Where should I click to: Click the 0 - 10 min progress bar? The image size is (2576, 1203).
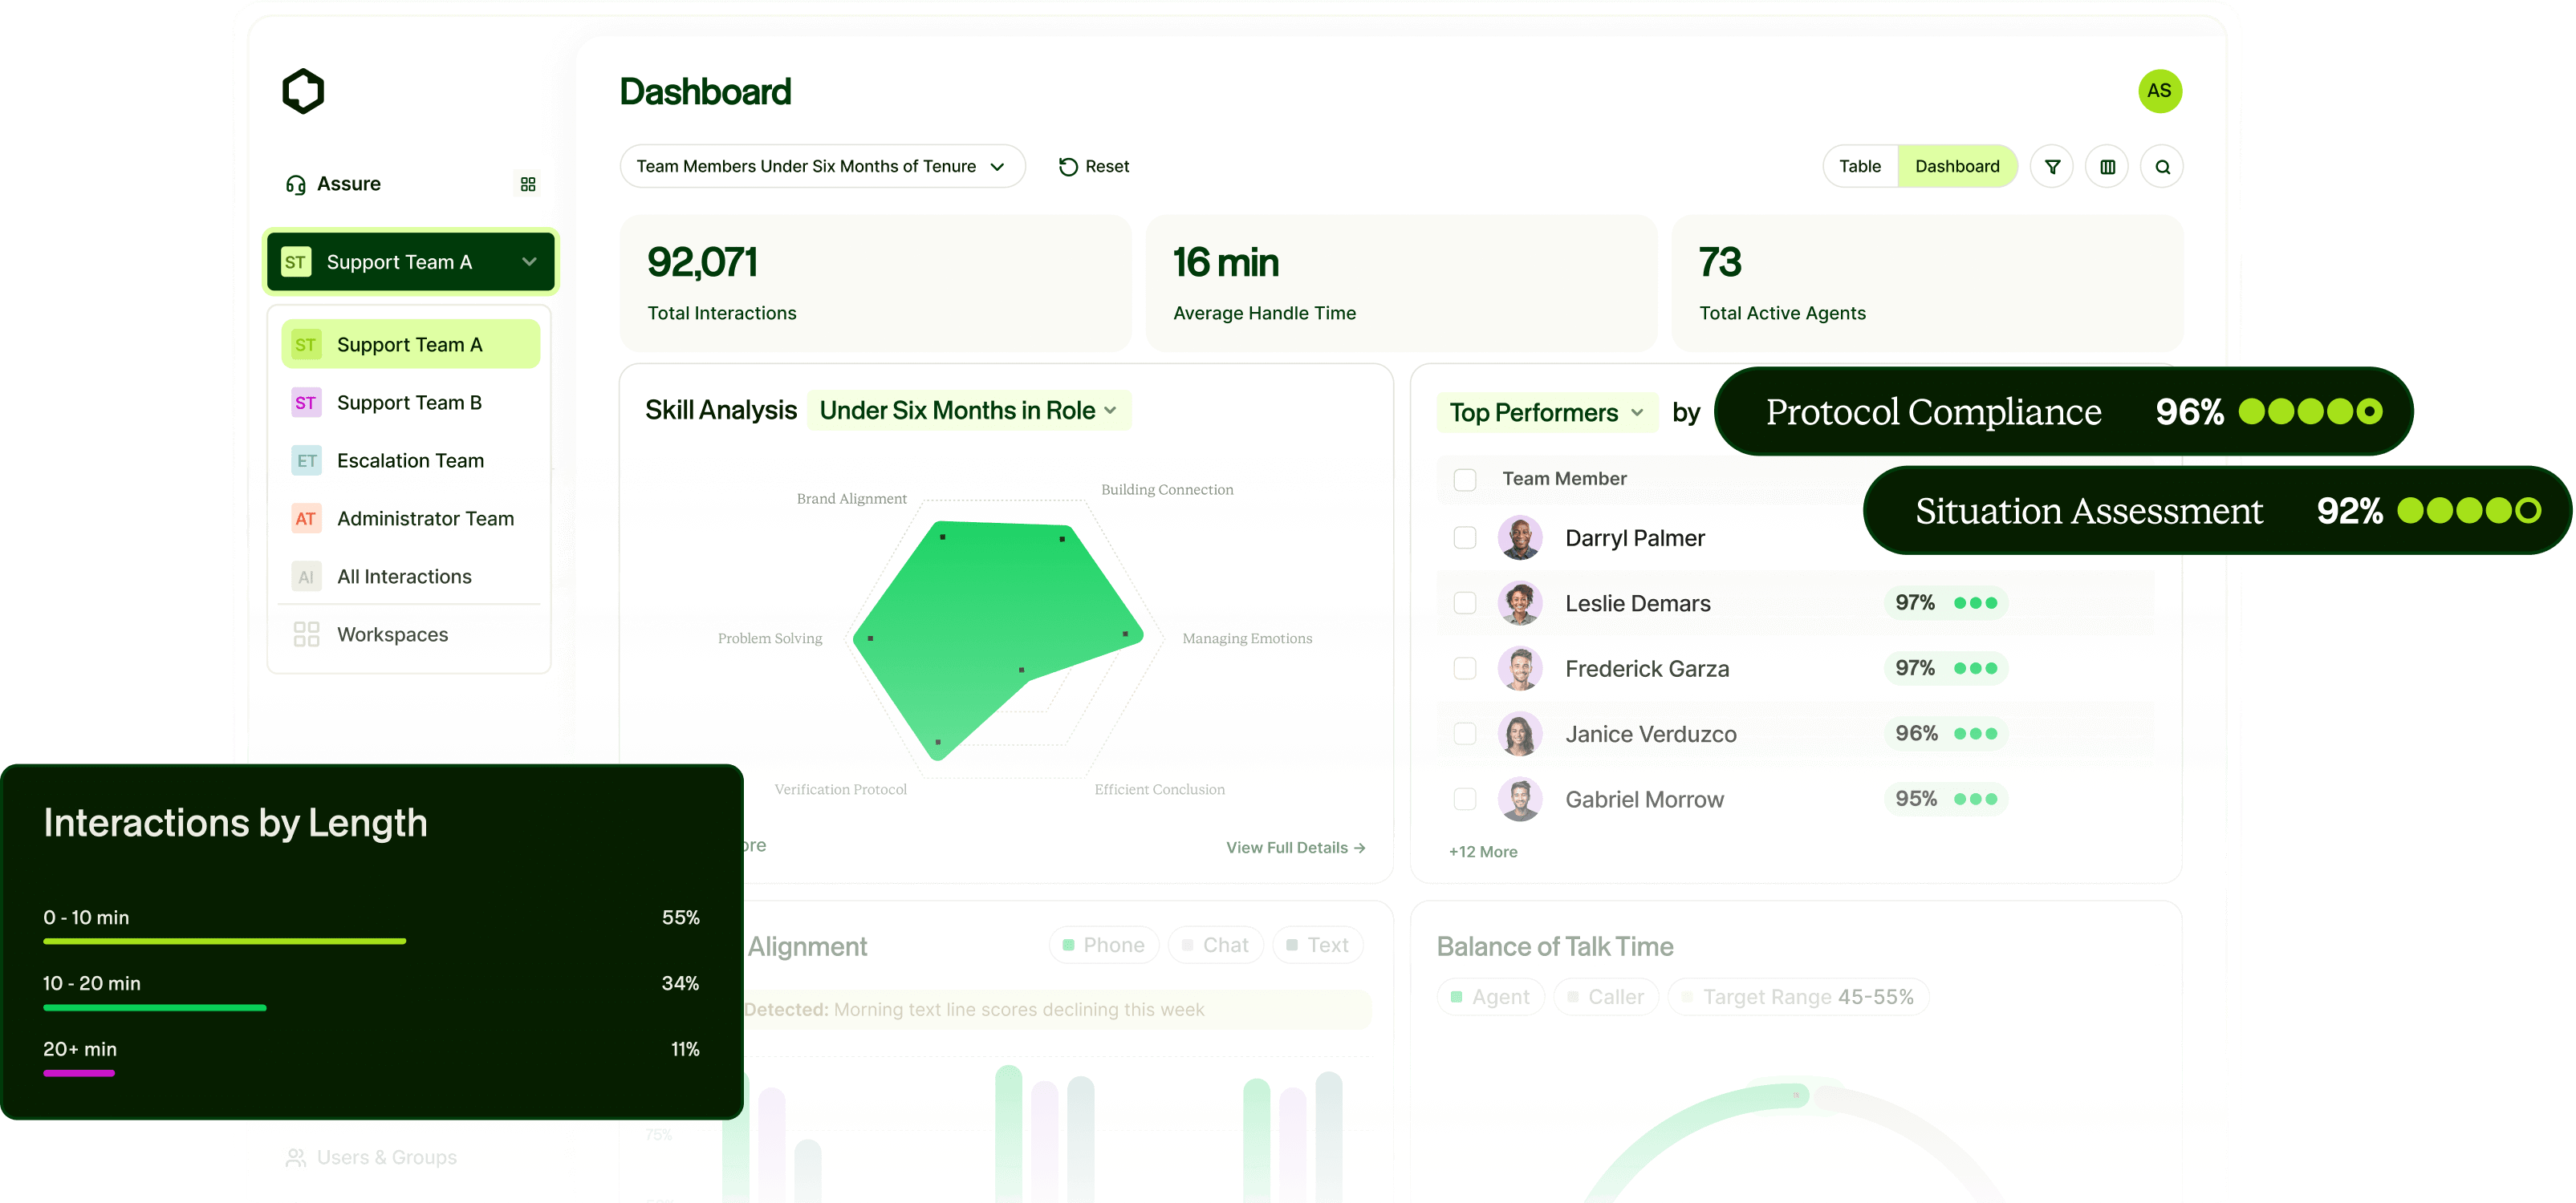[225, 942]
